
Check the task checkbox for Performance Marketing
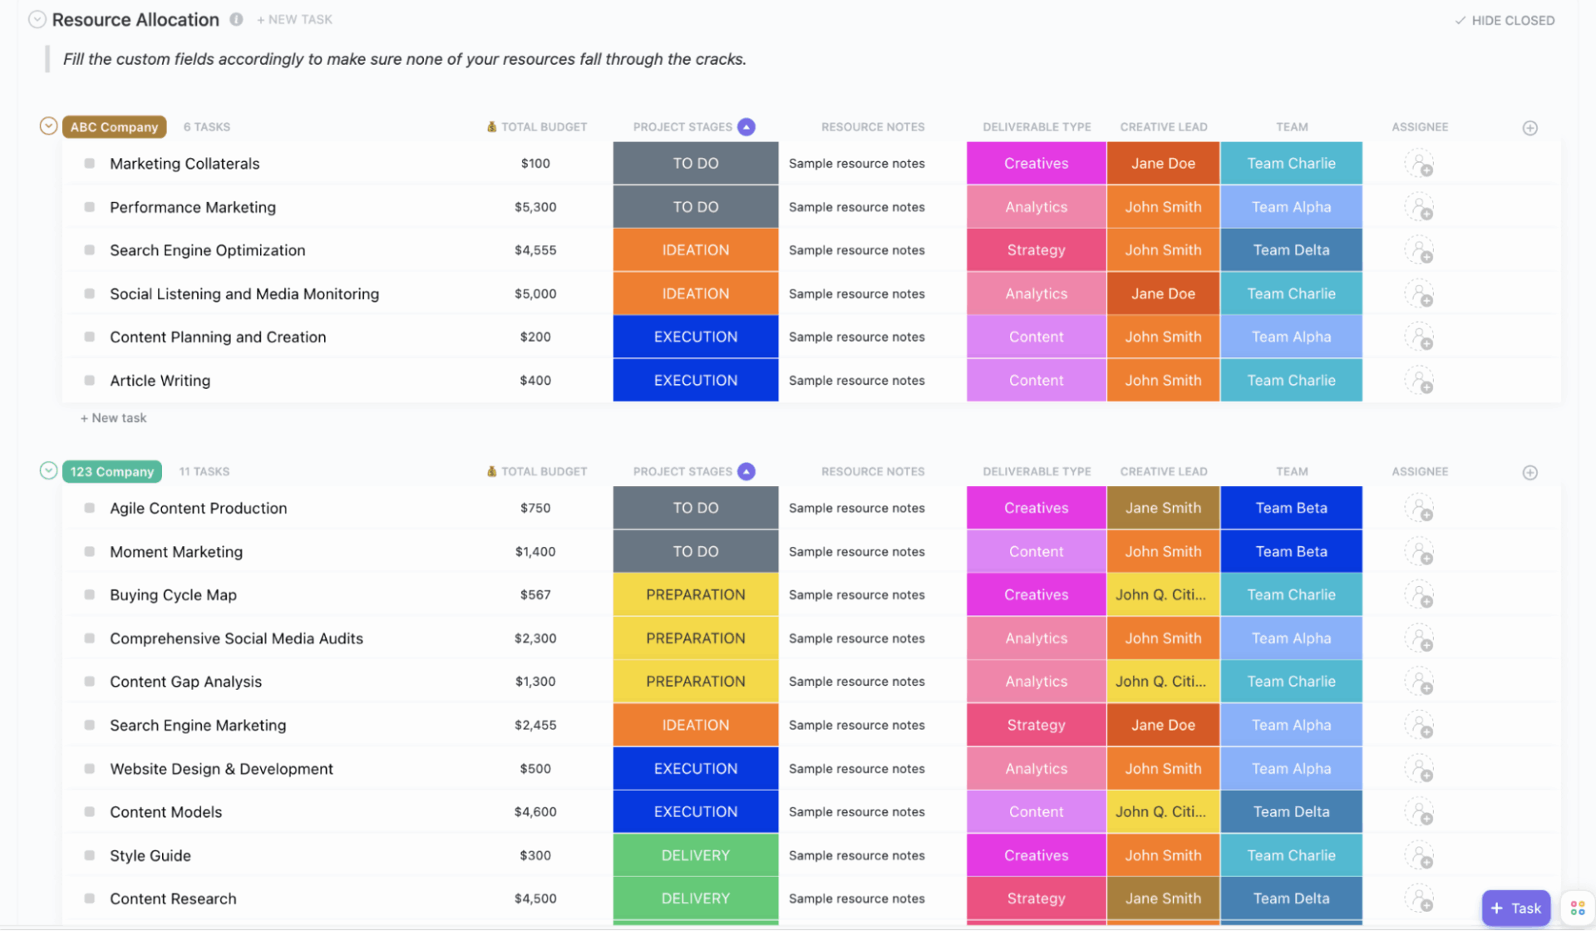click(89, 206)
